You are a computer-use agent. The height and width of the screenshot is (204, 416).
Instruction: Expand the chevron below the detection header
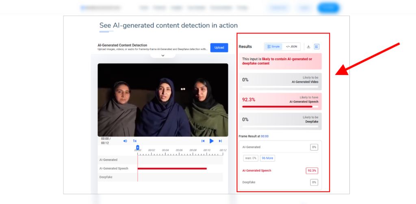pos(162,55)
